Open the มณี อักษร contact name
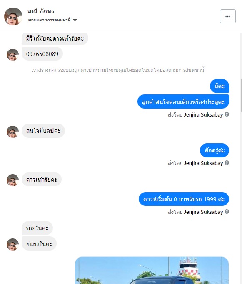Viewport: 242px width, 284px height. [x=41, y=11]
